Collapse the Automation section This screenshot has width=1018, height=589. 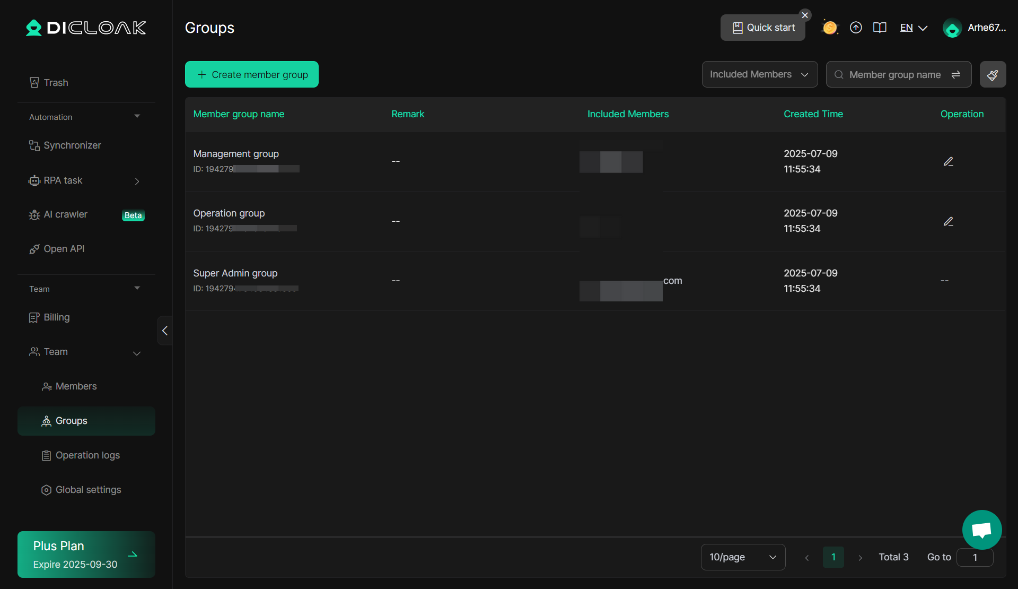click(137, 117)
